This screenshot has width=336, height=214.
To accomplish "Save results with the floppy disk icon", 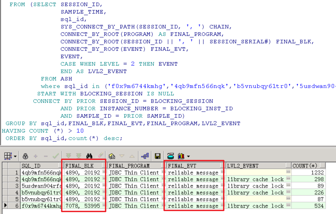I will (x=158, y=156).
